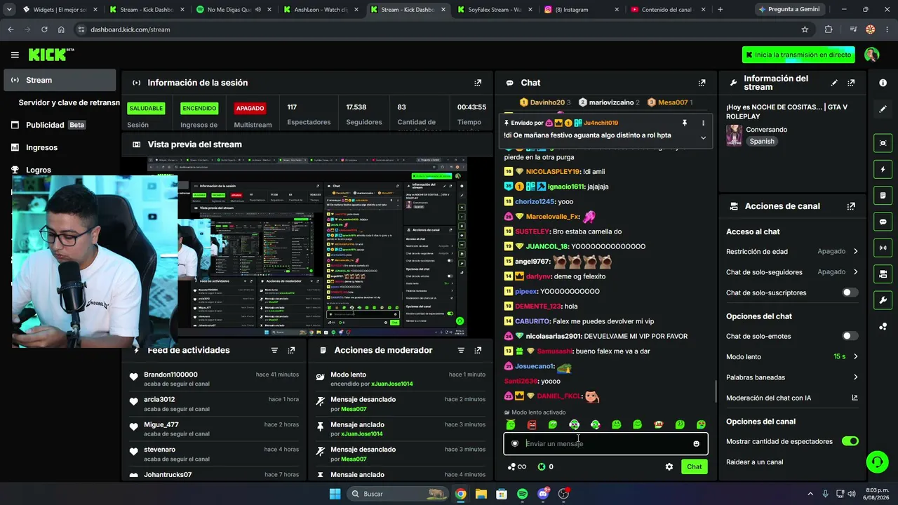Screen dimensions: 898x505
Task: Open the stream category thumbnail
Action: point(734,135)
